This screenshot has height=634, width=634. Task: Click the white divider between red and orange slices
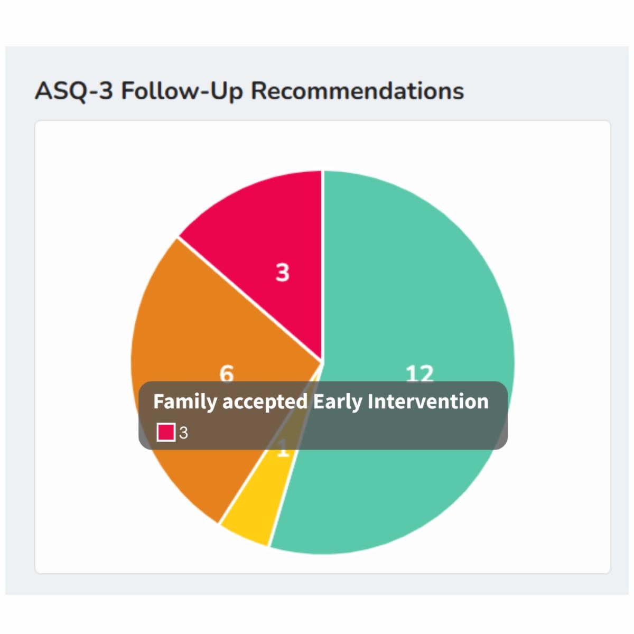[249, 300]
